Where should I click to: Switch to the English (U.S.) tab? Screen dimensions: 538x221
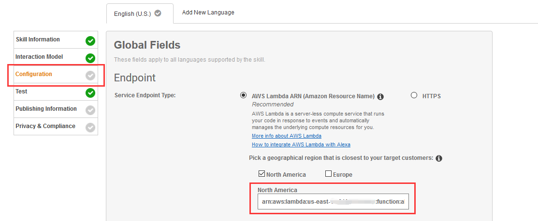click(x=131, y=14)
